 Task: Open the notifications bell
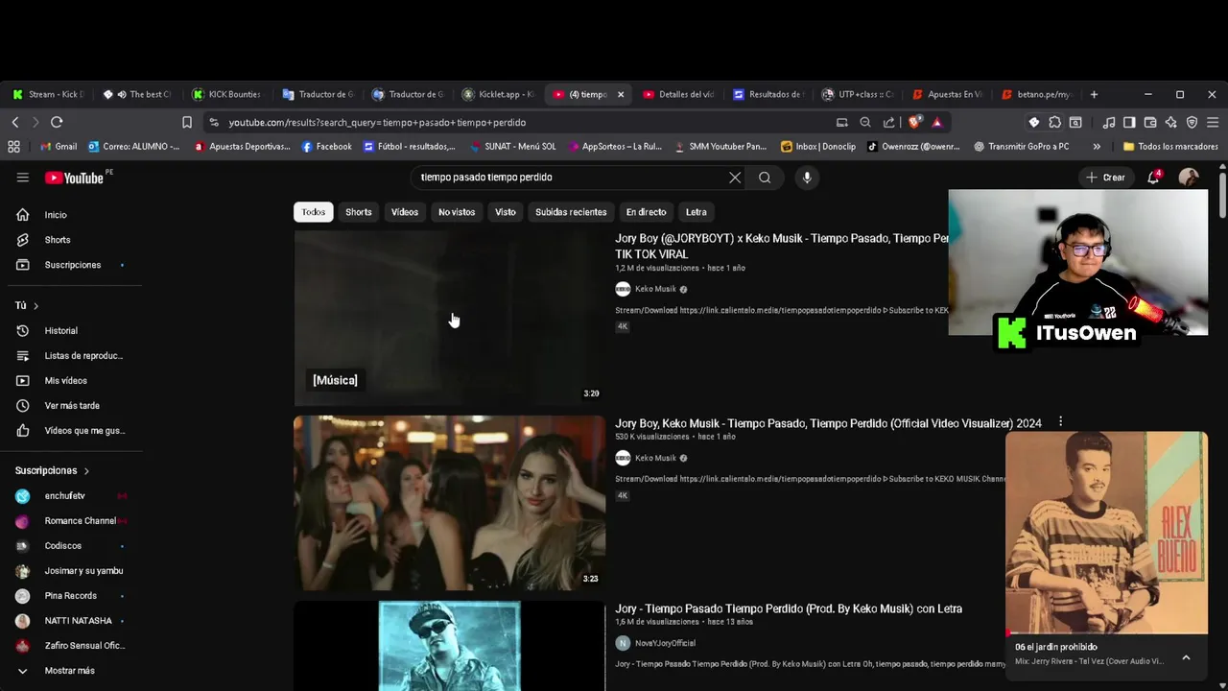click(x=1154, y=178)
